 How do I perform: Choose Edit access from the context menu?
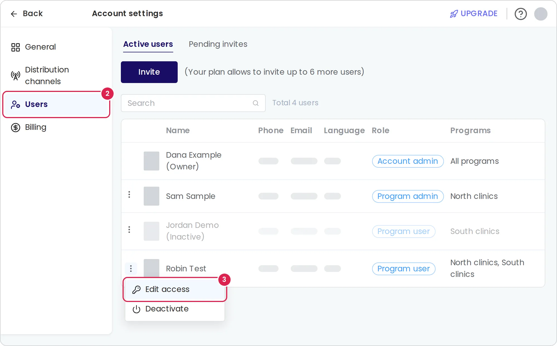(x=175, y=289)
